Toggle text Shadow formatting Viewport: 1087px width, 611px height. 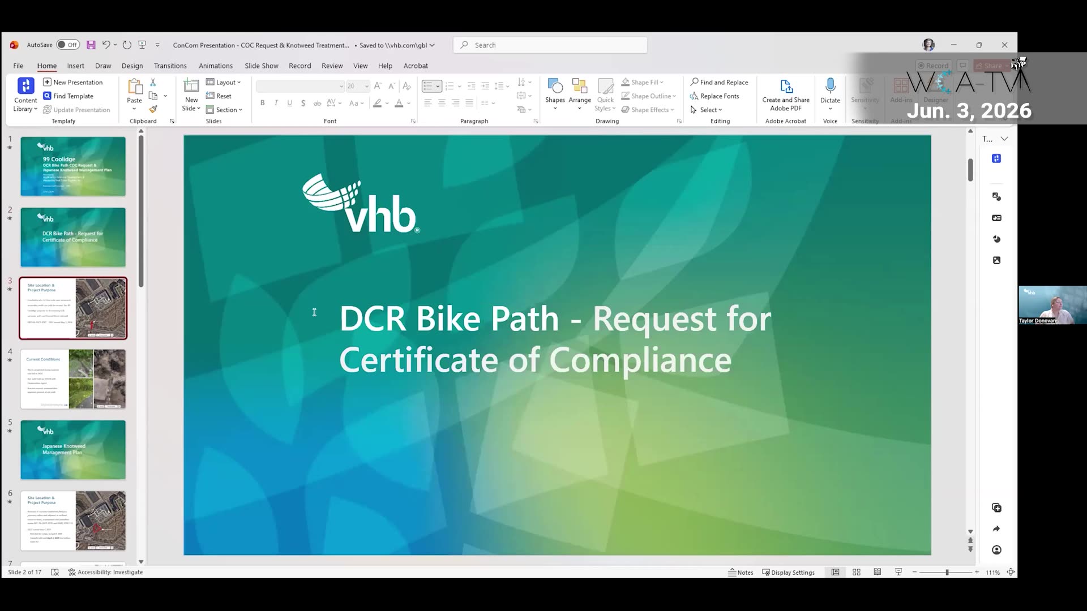point(303,103)
